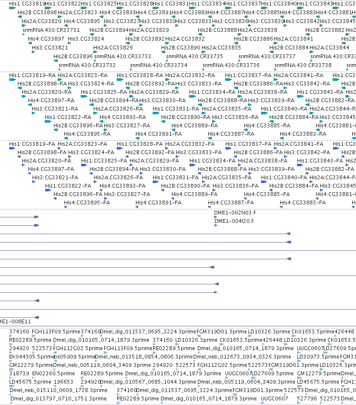Screen dimensions: 356x405
Task: Click the His4:CG33893 gene label
Action: point(118,13)
